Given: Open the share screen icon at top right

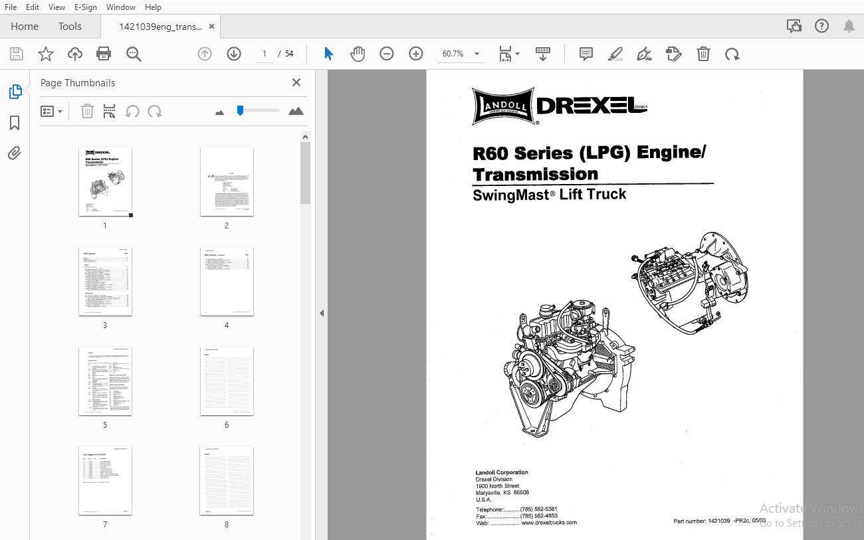Looking at the screenshot, I should point(794,27).
